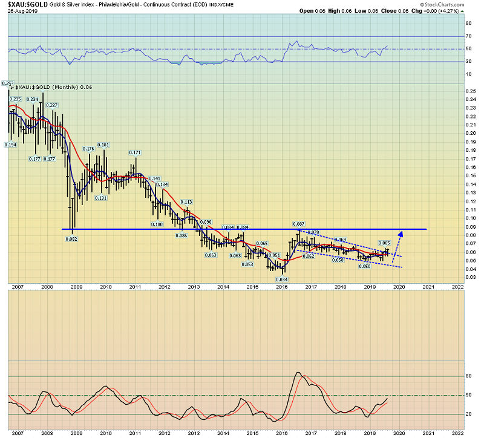Click the 0.087 peak label in 2016
484x438 pixels.
298,224
